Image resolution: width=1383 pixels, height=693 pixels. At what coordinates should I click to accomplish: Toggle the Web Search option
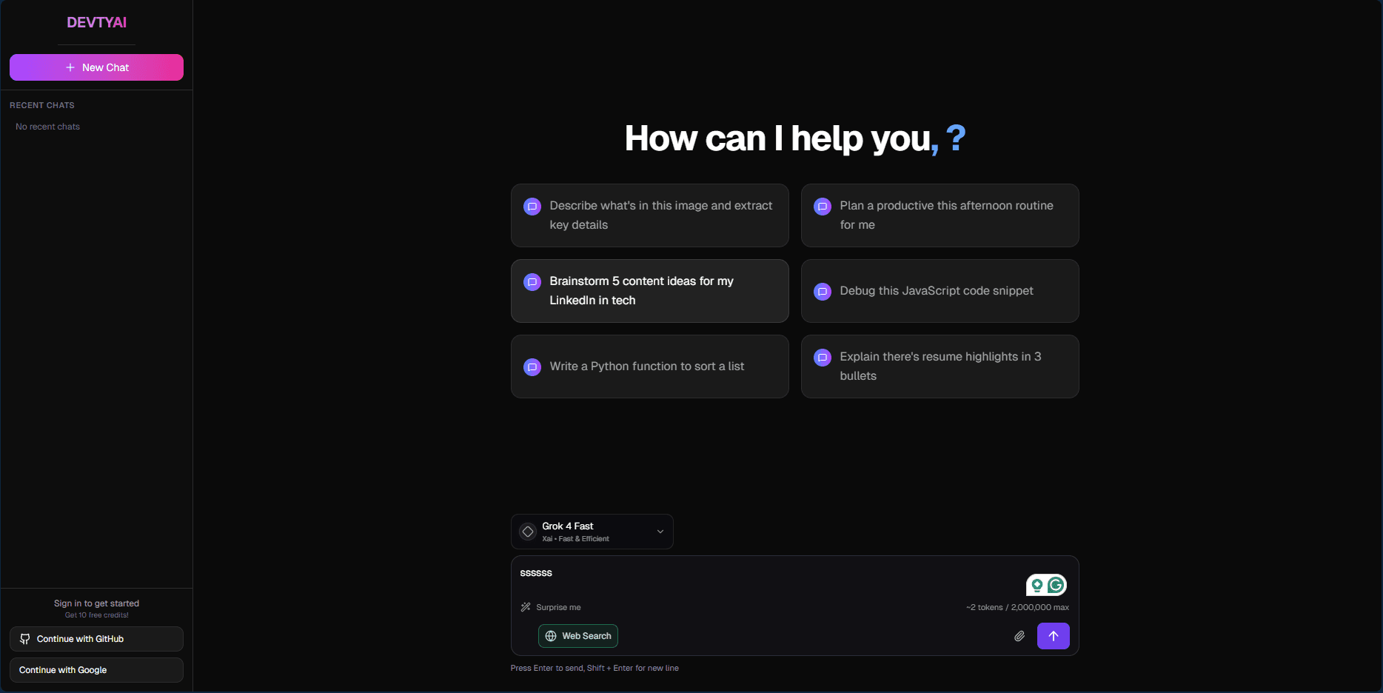578,636
